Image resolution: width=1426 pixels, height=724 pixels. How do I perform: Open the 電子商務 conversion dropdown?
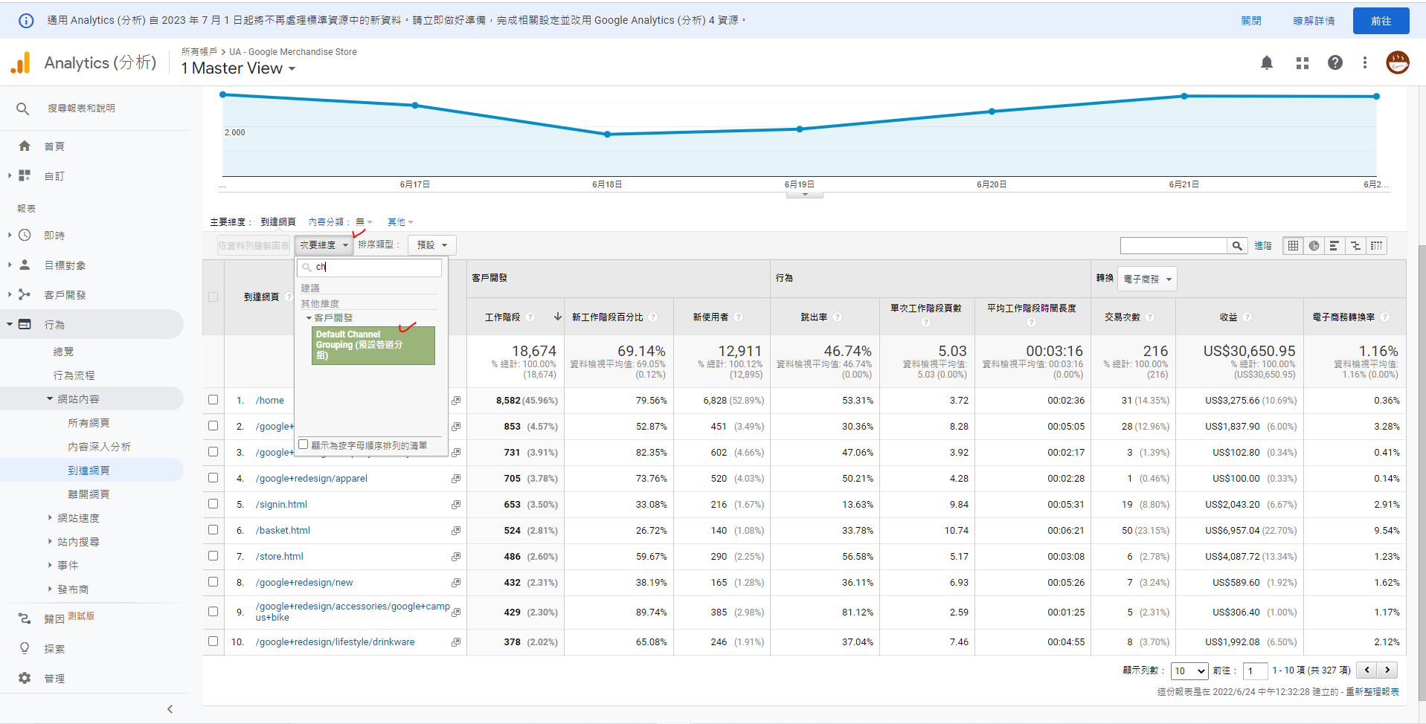click(1147, 279)
